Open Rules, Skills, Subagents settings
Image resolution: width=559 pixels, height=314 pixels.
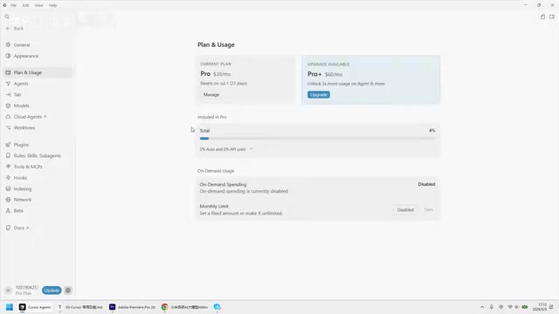(x=38, y=156)
